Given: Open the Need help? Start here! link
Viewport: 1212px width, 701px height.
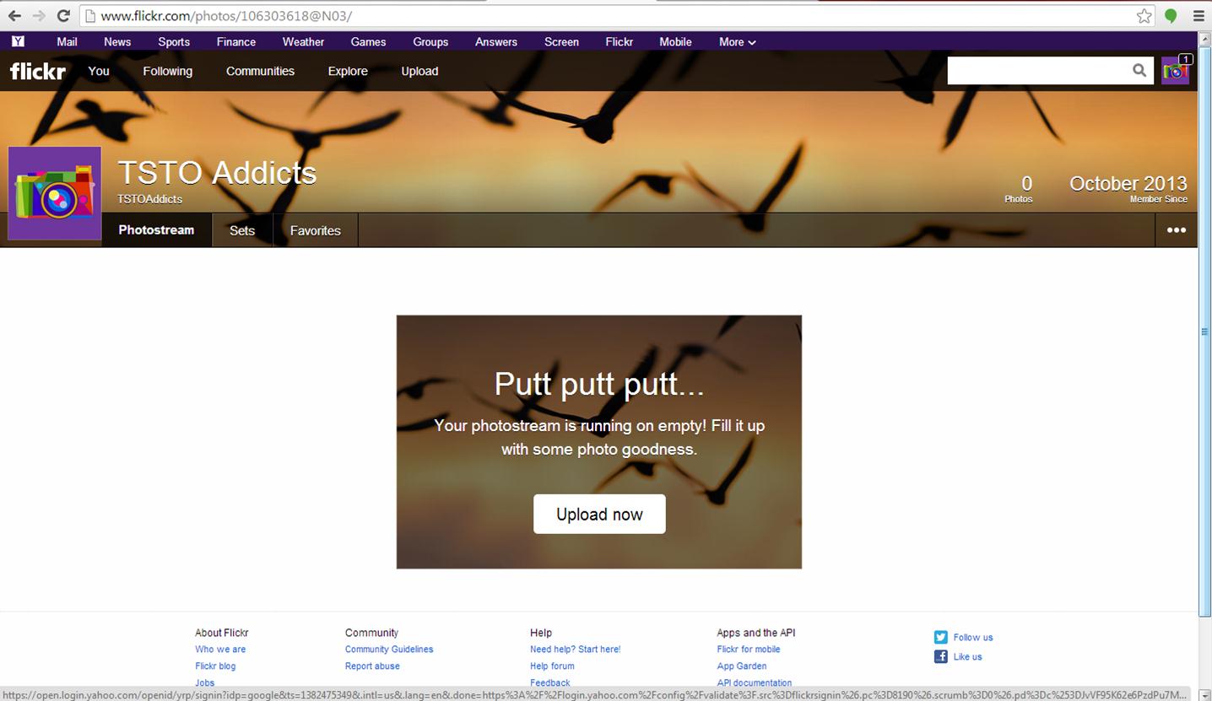Looking at the screenshot, I should pyautogui.click(x=576, y=650).
